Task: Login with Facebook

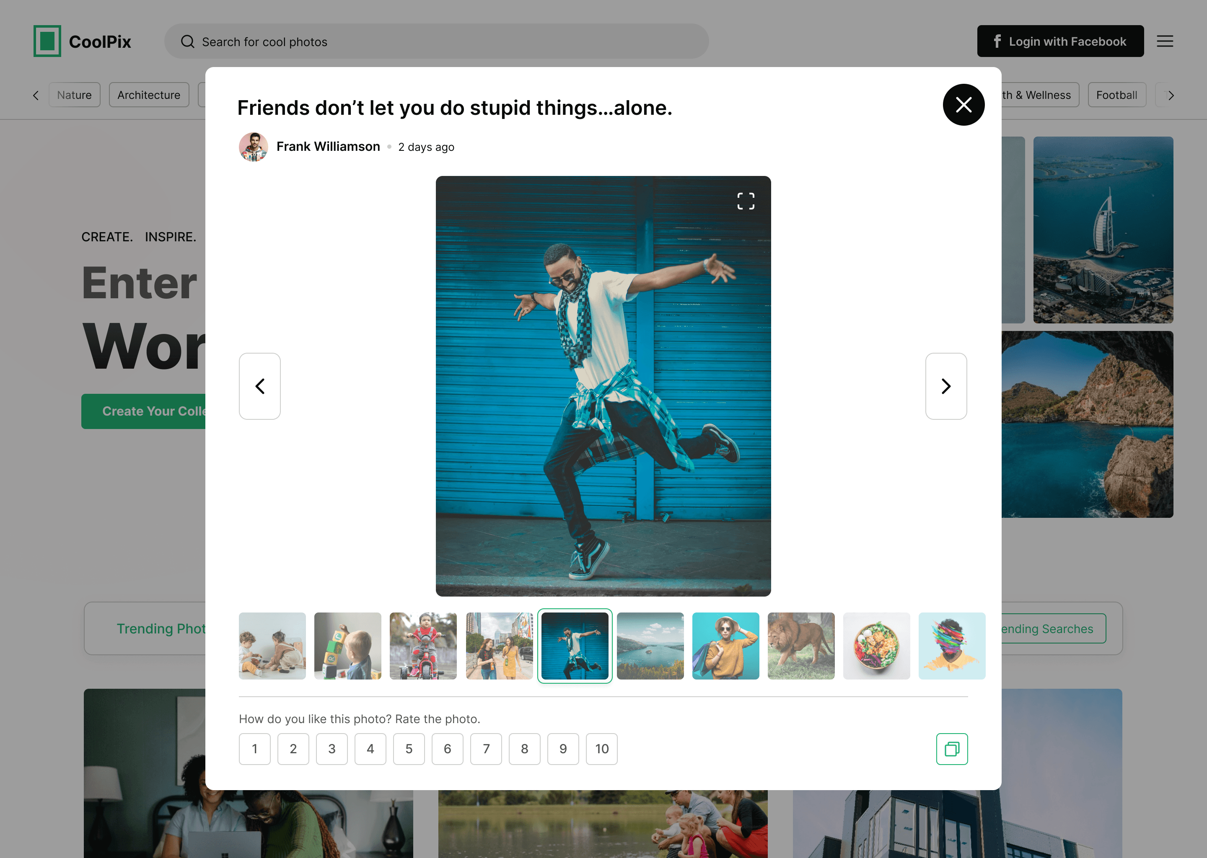Action: (1059, 41)
